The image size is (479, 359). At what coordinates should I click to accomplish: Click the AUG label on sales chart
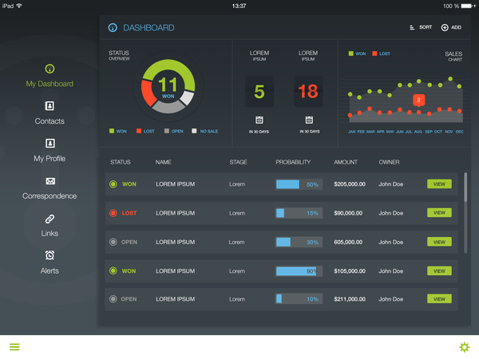(x=418, y=132)
